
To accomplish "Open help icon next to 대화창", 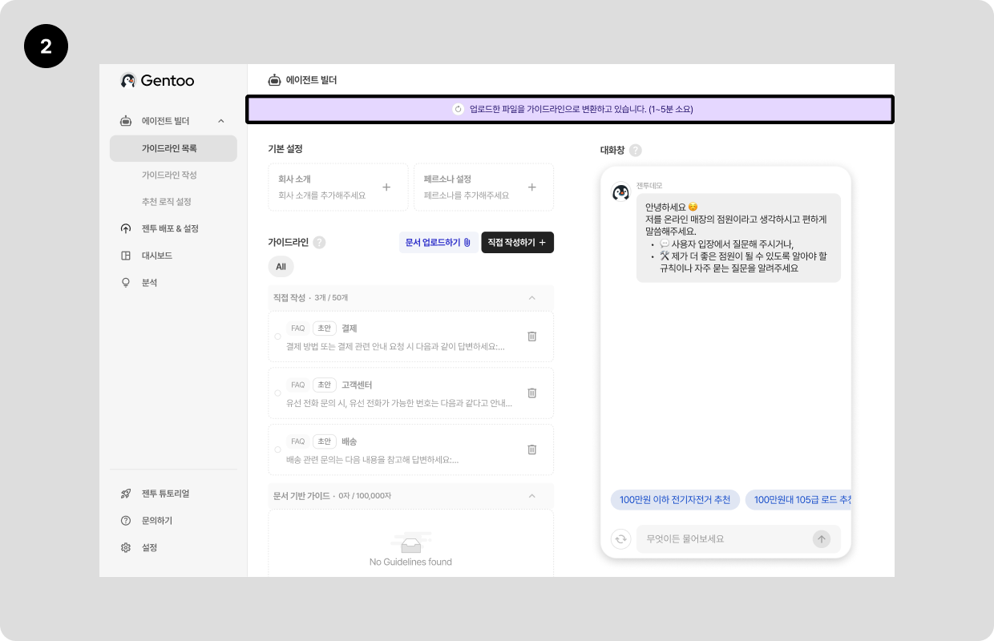I will pos(636,151).
